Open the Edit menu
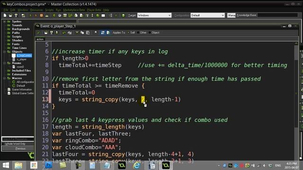Screen dimensions: 303x170 point(13,10)
